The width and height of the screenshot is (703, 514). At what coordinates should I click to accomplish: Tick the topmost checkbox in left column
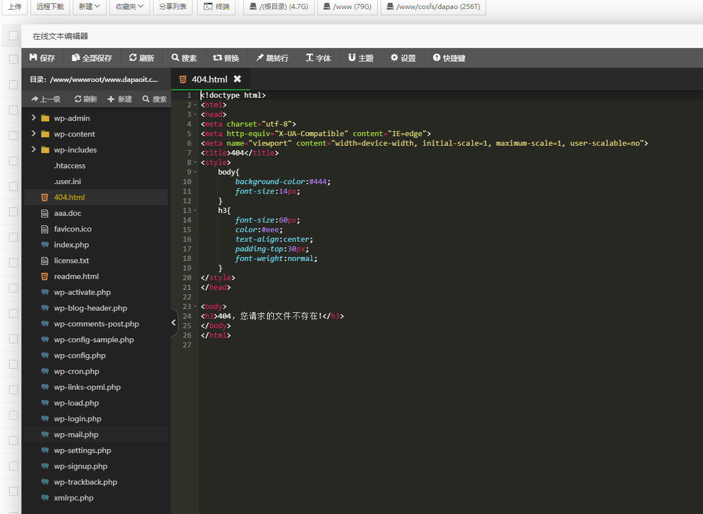tap(14, 36)
